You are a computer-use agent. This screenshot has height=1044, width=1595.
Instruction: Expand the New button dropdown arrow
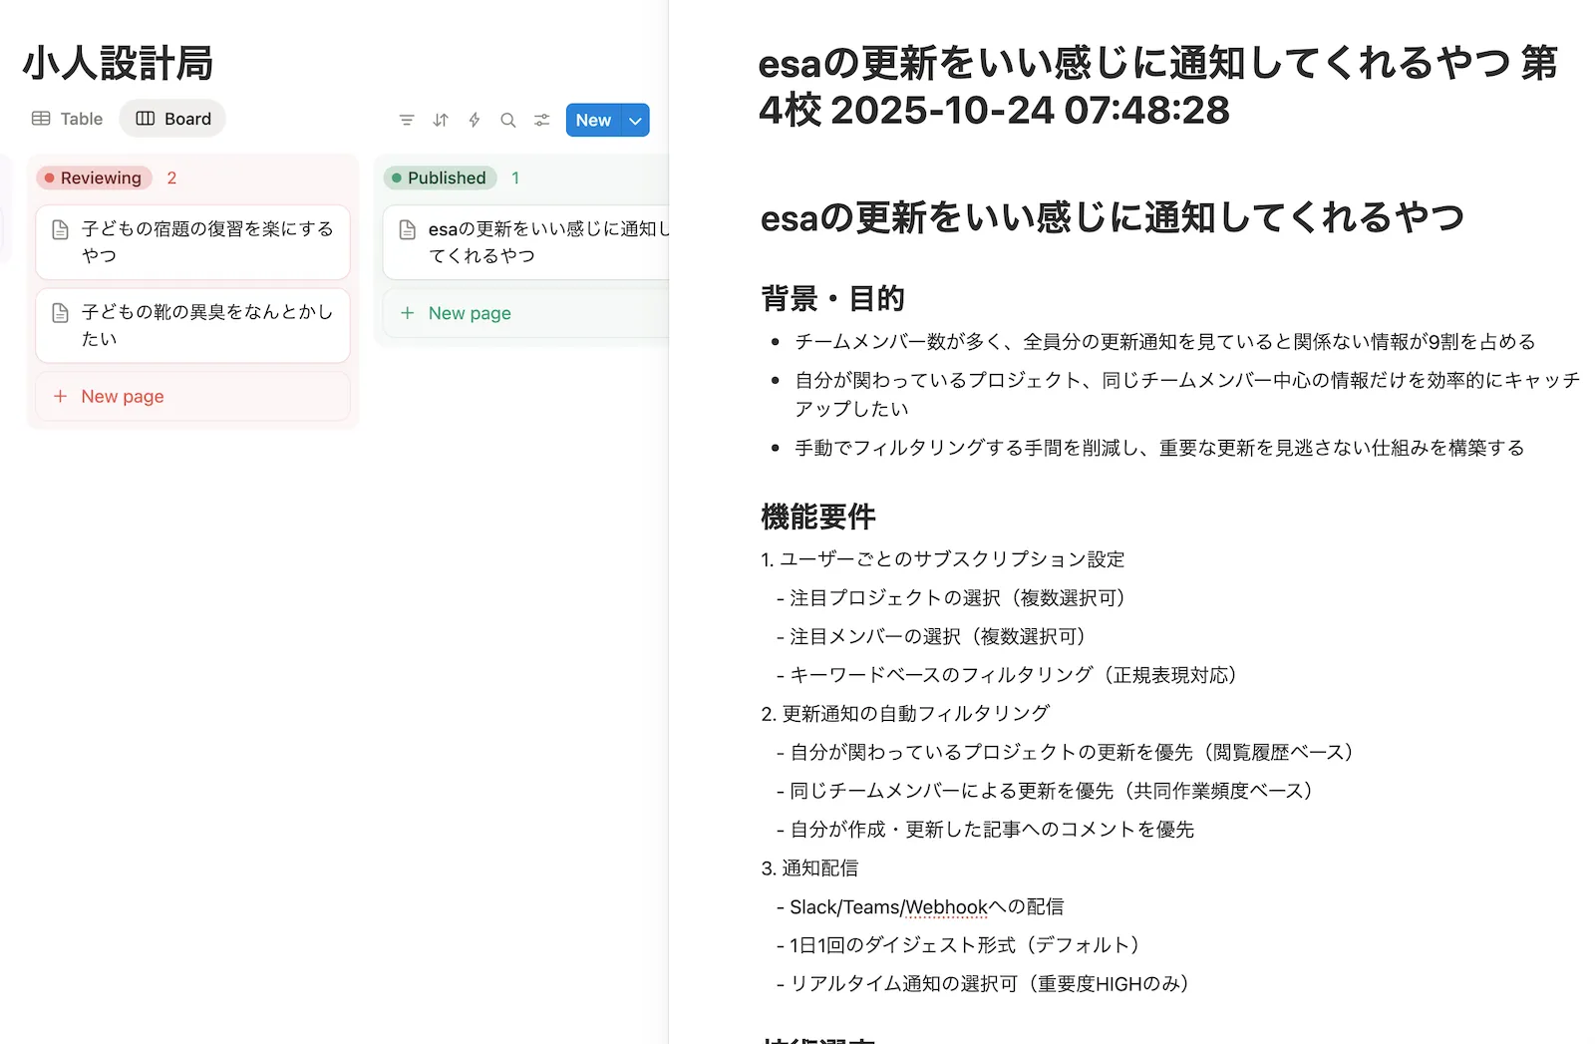click(636, 120)
